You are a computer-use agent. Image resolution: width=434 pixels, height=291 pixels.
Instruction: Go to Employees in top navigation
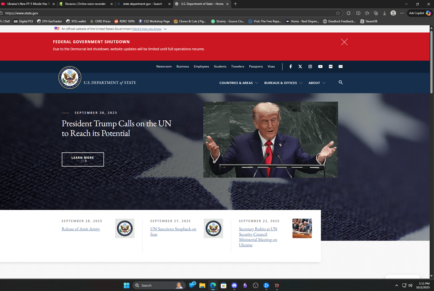point(201,67)
